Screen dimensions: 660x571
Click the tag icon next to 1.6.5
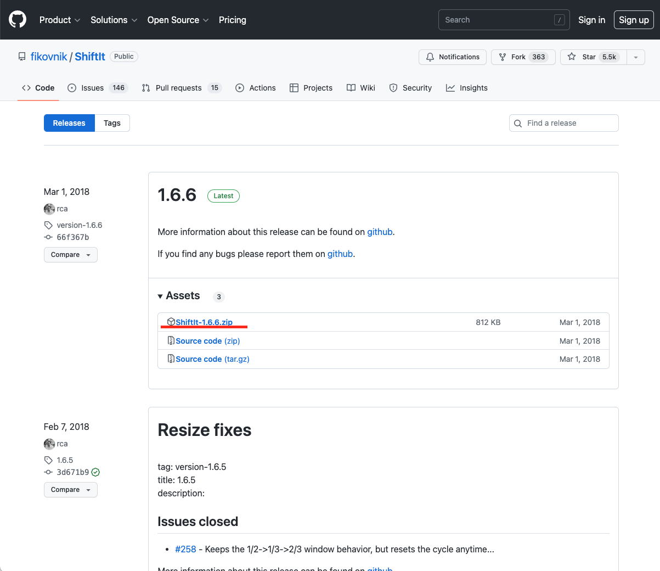click(48, 460)
